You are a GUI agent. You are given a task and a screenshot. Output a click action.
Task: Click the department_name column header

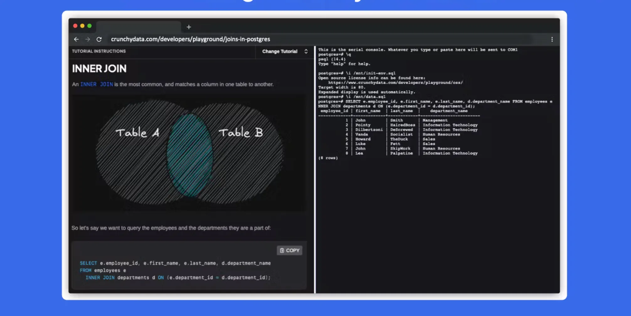click(449, 111)
